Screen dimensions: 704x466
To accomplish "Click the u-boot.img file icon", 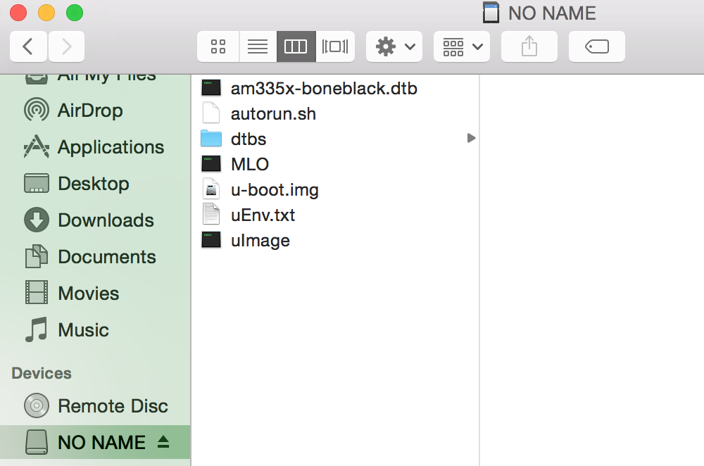I will (x=211, y=189).
